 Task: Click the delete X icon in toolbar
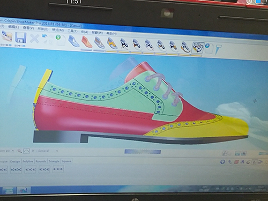pos(34,39)
